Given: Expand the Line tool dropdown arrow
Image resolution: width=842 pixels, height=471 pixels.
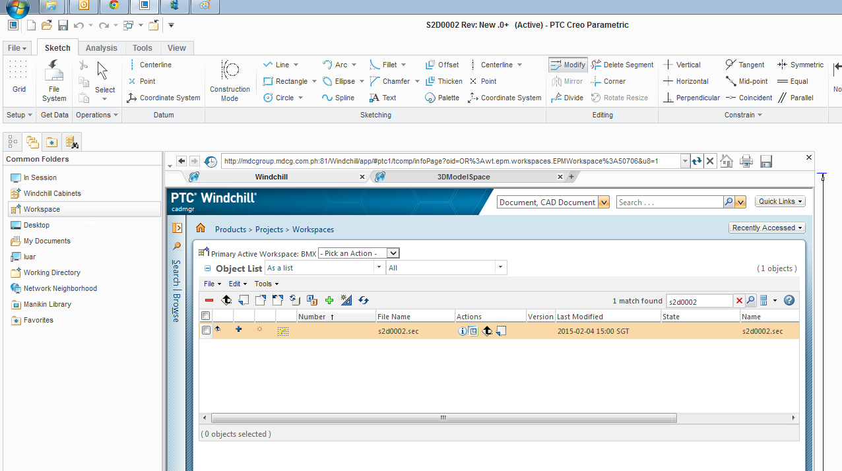Looking at the screenshot, I should (296, 65).
